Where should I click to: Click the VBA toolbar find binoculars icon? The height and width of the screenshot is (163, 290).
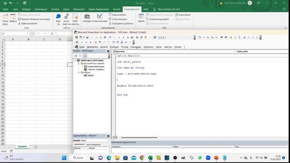click(x=105, y=37)
